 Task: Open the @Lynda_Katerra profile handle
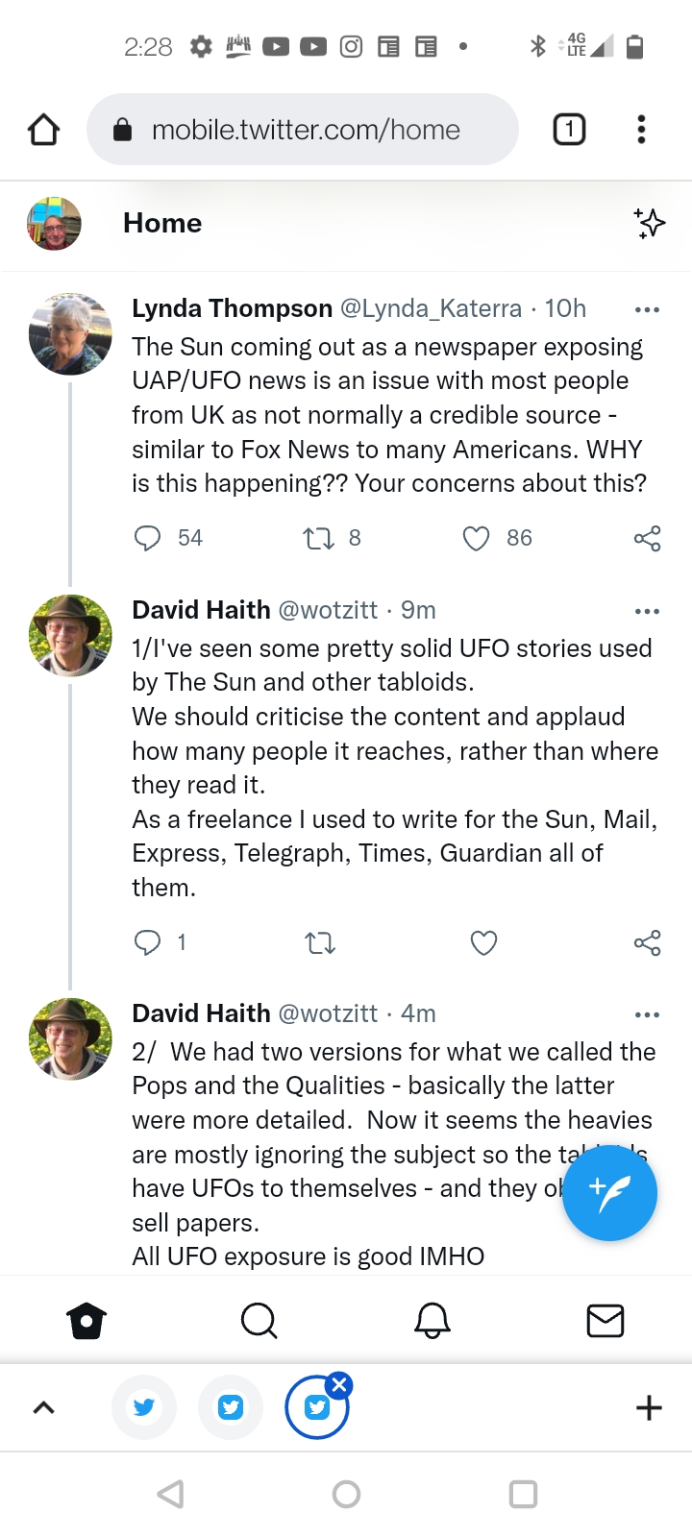[432, 308]
